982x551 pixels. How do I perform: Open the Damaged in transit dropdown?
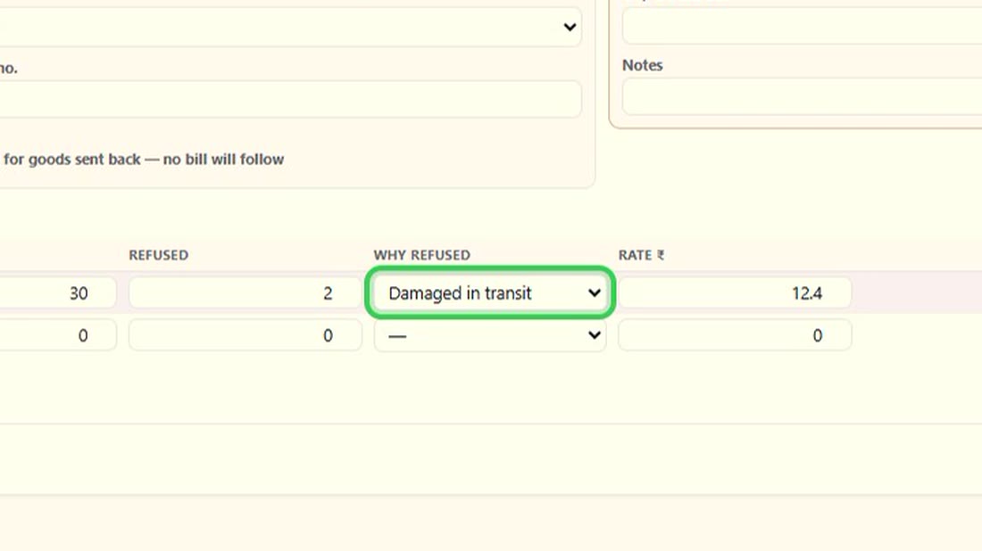coord(490,292)
